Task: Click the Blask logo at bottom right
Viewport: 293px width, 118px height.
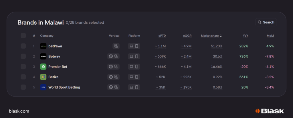Action: pyautogui.click(x=269, y=111)
